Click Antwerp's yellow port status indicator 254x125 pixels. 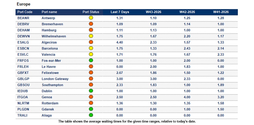pos(91,18)
